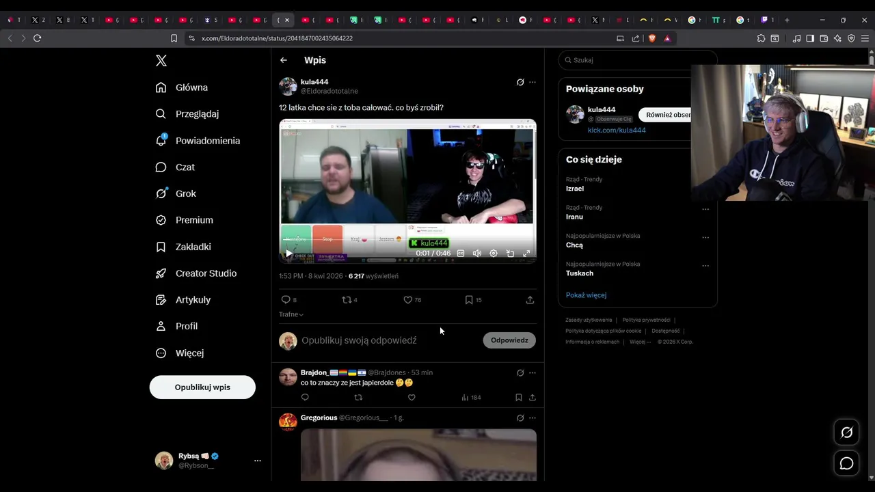The width and height of the screenshot is (875, 492).
Task: Expand the Więcej menu
Action: click(180, 353)
